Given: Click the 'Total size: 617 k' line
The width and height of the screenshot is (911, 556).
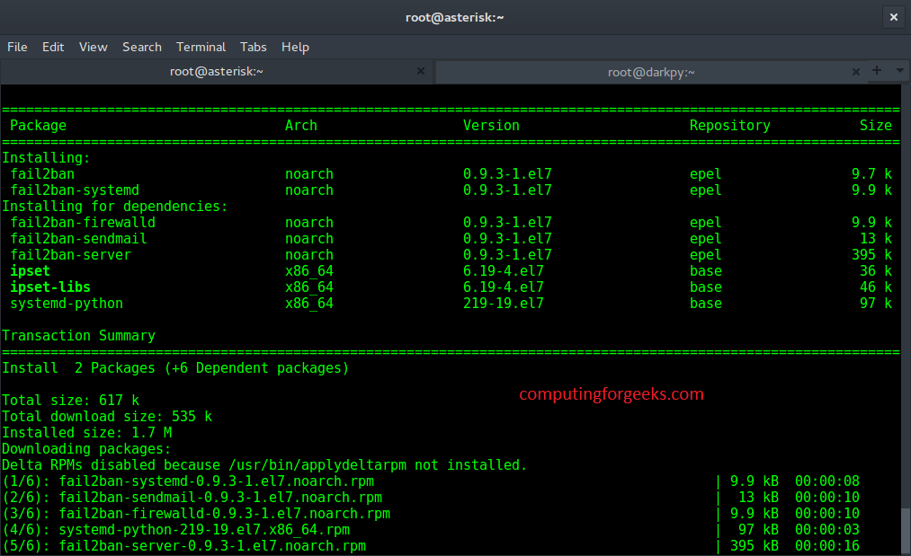Looking at the screenshot, I should pos(70,401).
